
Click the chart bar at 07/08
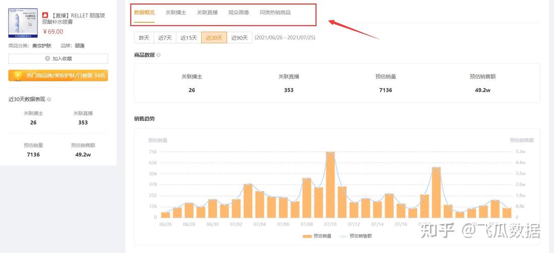point(307,198)
